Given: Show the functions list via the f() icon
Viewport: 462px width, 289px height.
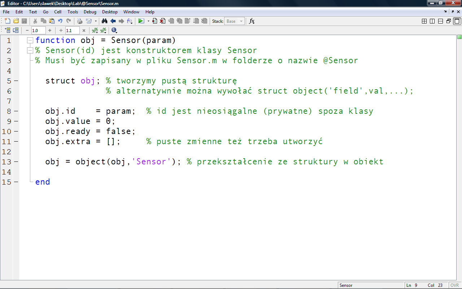Looking at the screenshot, I should 130,21.
